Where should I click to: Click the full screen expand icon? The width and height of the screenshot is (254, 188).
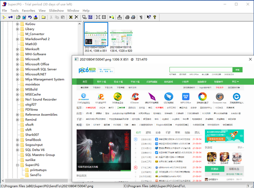pos(104,17)
